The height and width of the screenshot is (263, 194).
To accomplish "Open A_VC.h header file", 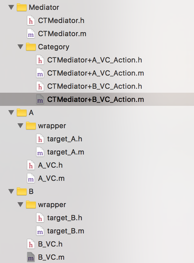I will coord(50,165).
